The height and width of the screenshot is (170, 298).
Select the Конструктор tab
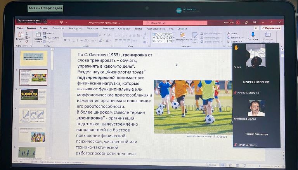click(x=75, y=28)
